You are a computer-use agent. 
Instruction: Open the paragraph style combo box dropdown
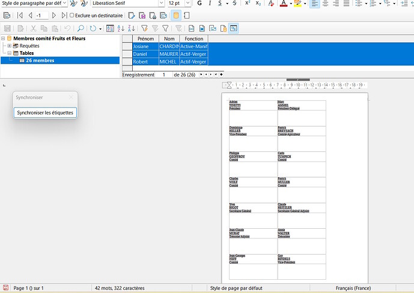coord(64,3)
